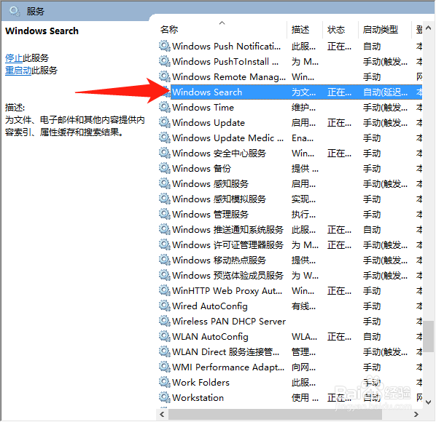Select the Work Folders service name
The height and width of the screenshot is (422, 436).
point(201,382)
